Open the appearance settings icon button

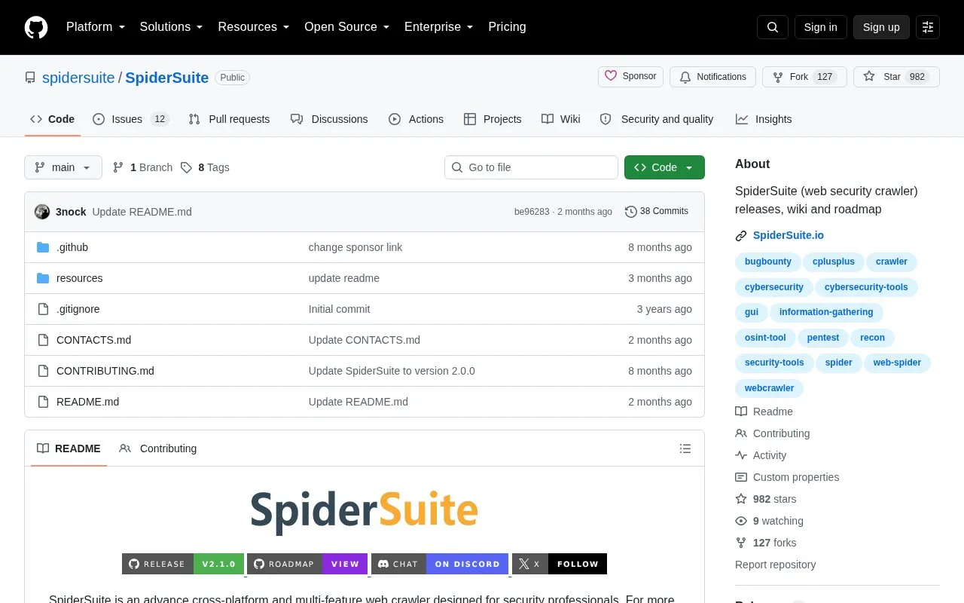point(928,27)
